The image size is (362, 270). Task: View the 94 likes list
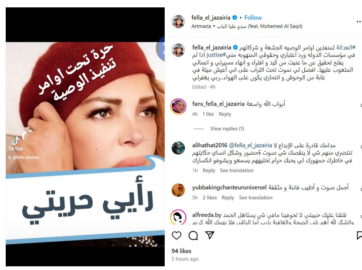[181, 251]
